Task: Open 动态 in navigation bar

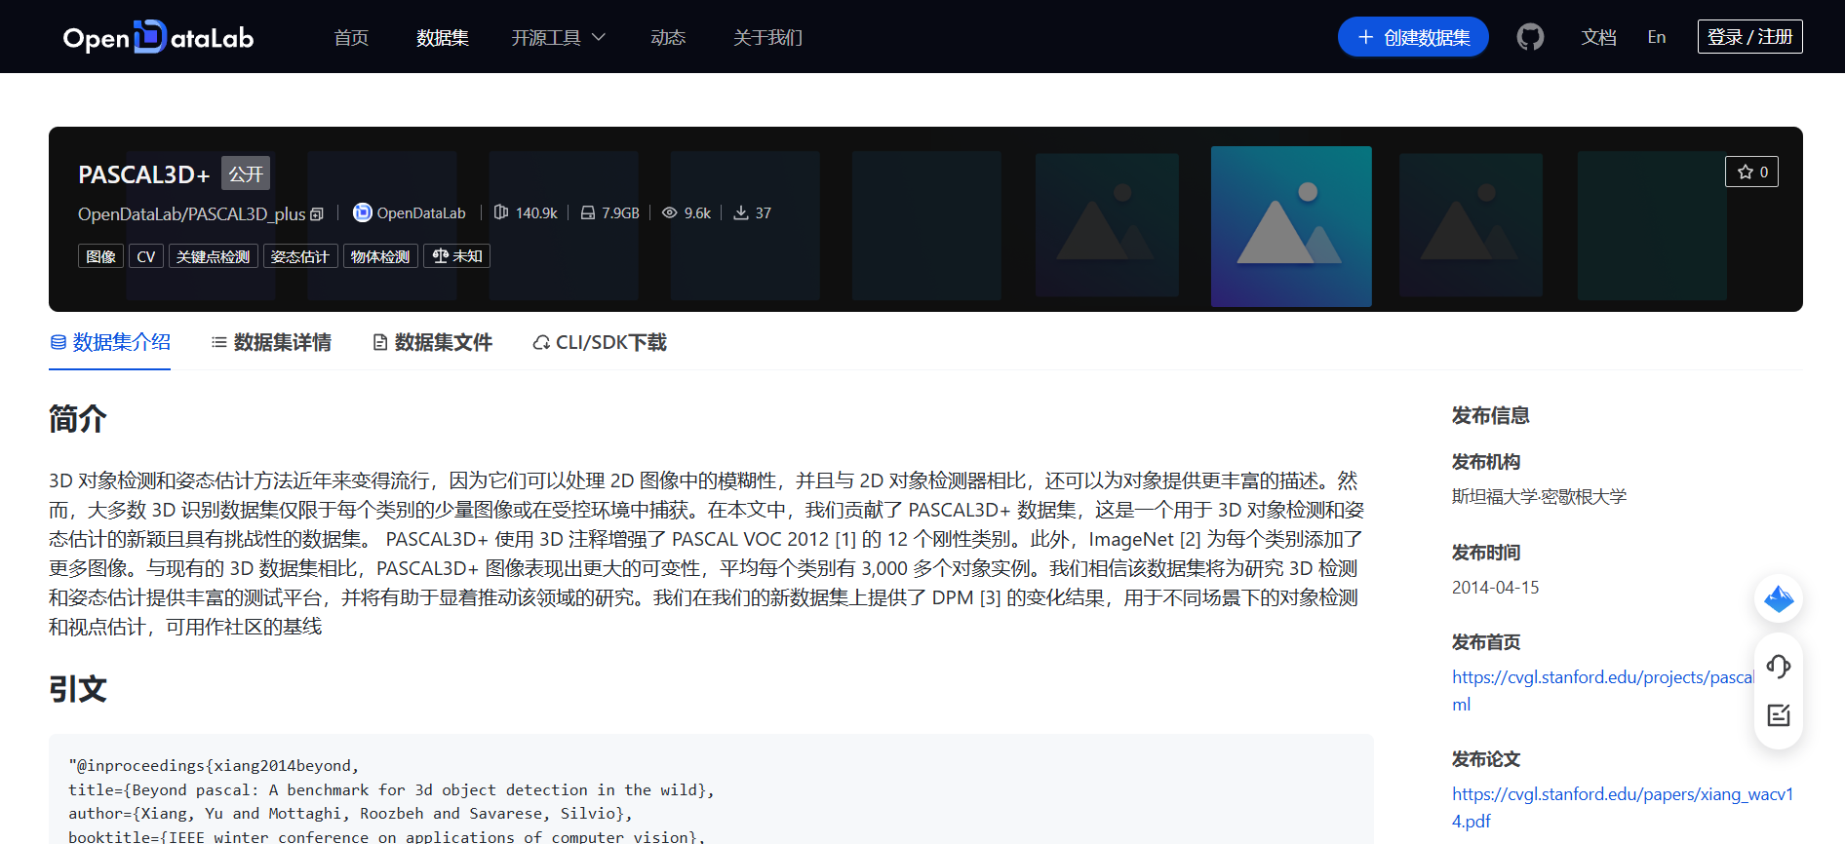Action: pos(668,37)
